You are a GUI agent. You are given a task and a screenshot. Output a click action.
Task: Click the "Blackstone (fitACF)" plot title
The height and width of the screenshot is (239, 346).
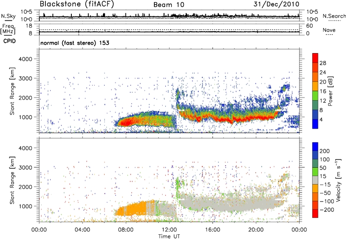pos(77,4)
